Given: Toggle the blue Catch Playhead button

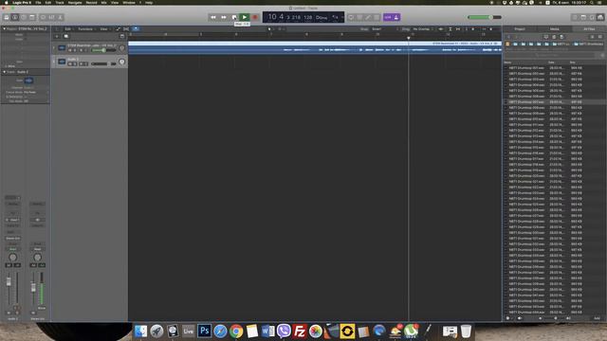Looking at the screenshot, I should (136, 29).
